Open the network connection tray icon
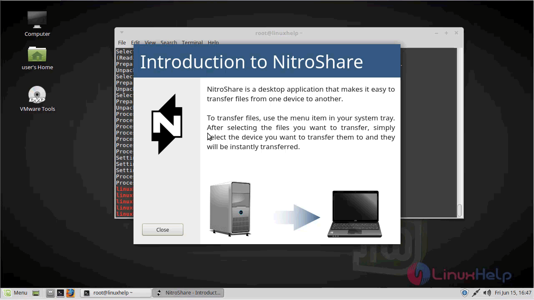 (476, 293)
